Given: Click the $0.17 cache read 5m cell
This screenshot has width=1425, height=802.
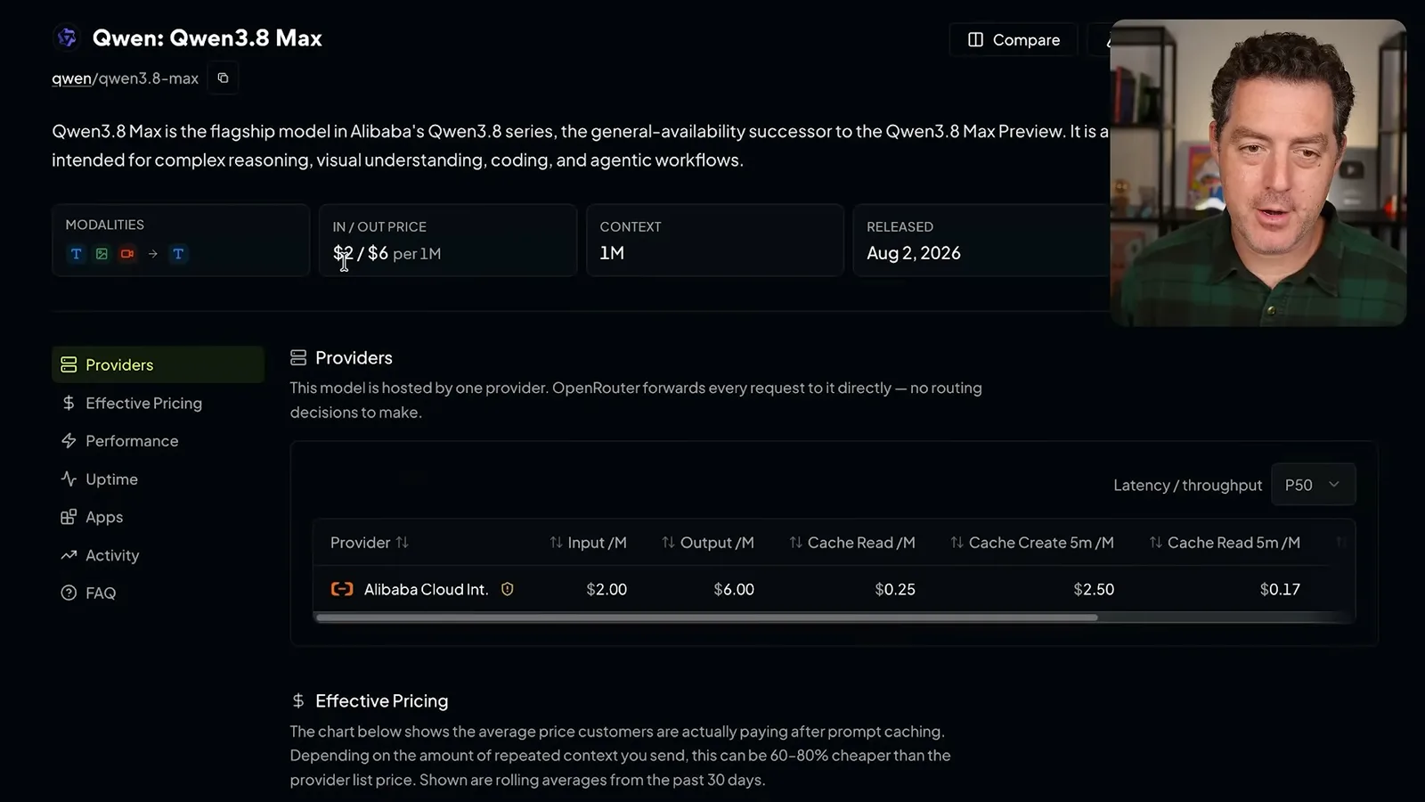Looking at the screenshot, I should (1280, 589).
